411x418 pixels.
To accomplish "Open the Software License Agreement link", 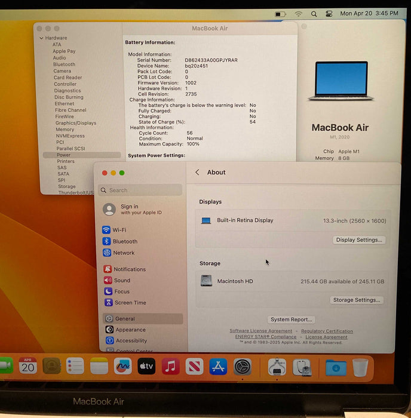I will (x=261, y=331).
